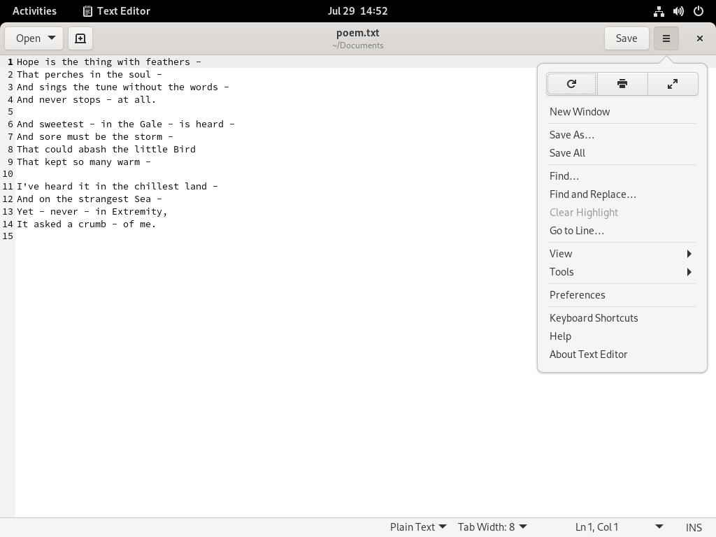Create a new document with plus icon
The width and height of the screenshot is (716, 537).
80,38
